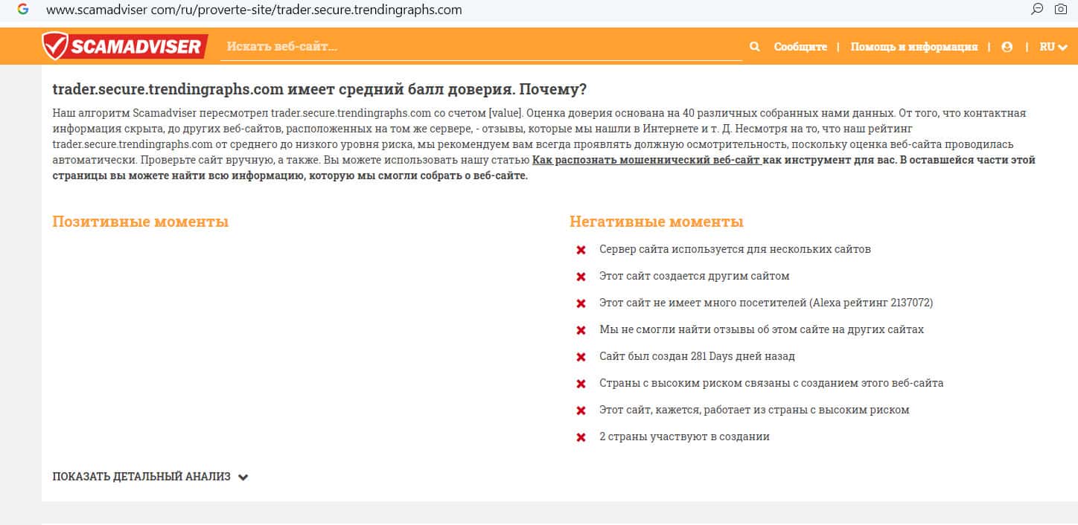
Task: Open 'Помощь и информация' menu
Action: click(914, 46)
